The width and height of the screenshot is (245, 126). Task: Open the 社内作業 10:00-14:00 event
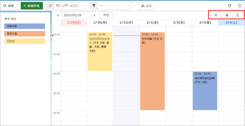(x=153, y=71)
